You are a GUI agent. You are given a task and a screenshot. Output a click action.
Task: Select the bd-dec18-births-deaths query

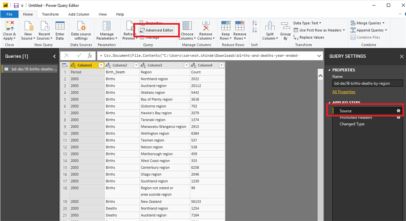tap(30, 69)
